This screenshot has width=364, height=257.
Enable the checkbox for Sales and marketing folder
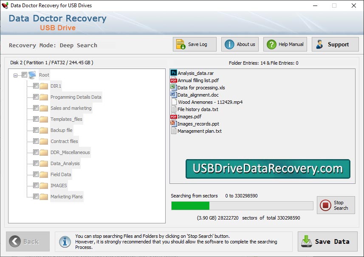tap(36, 108)
